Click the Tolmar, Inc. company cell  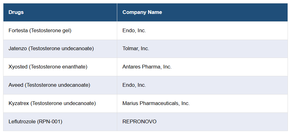coord(136,49)
